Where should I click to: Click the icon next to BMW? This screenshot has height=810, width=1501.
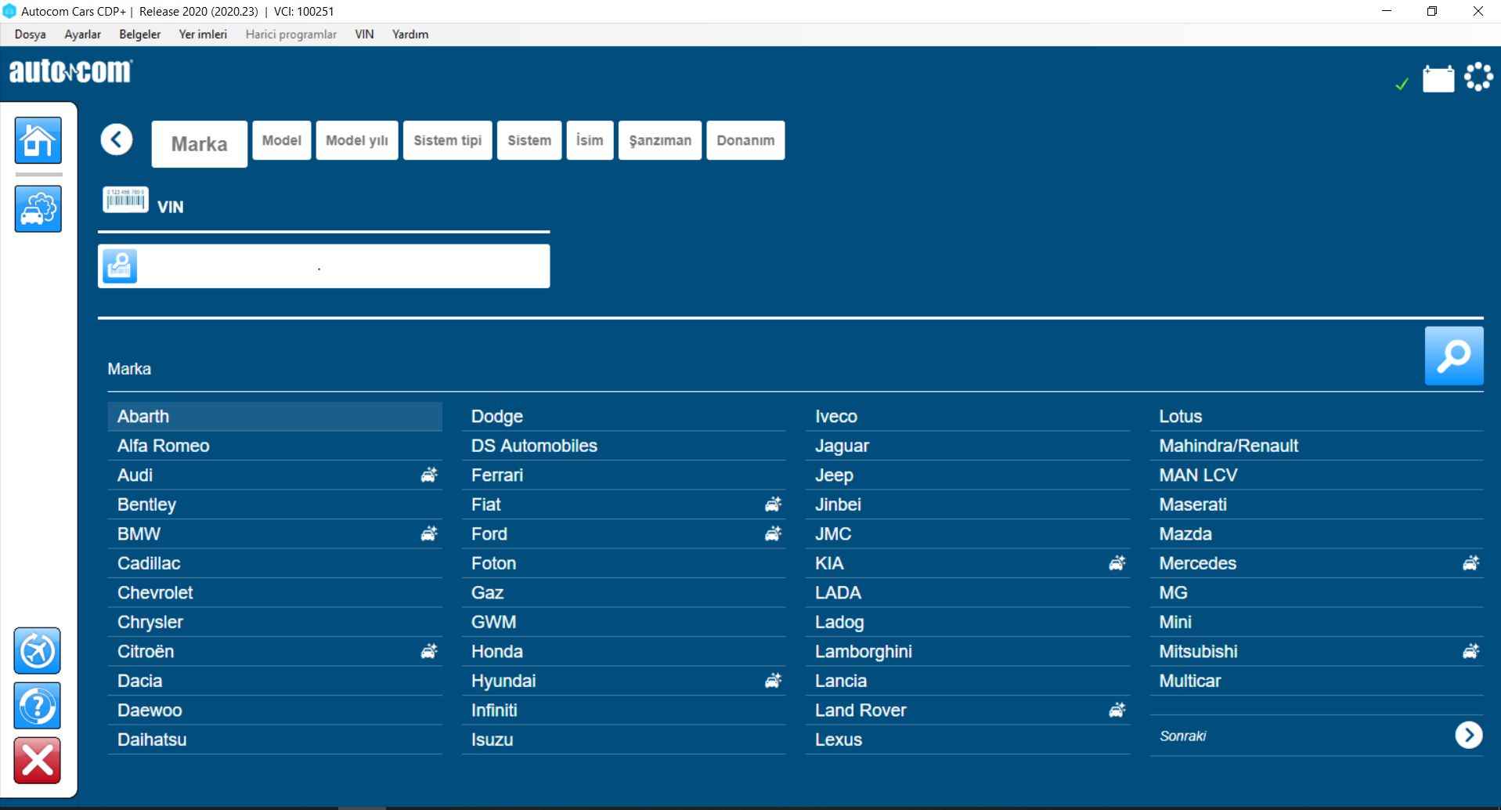click(428, 534)
